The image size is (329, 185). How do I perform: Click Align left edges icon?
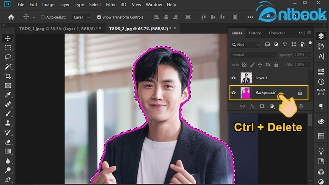[157, 17]
